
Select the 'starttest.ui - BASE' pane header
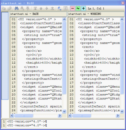(38, 14)
